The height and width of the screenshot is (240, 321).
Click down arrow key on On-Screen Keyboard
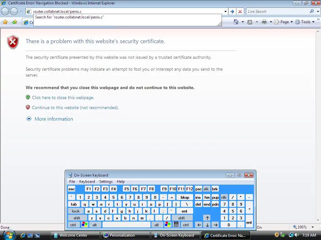(208, 225)
